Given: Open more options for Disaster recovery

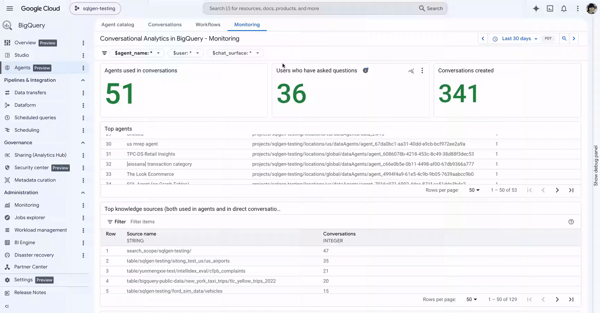Looking at the screenshot, I should 83,255.
